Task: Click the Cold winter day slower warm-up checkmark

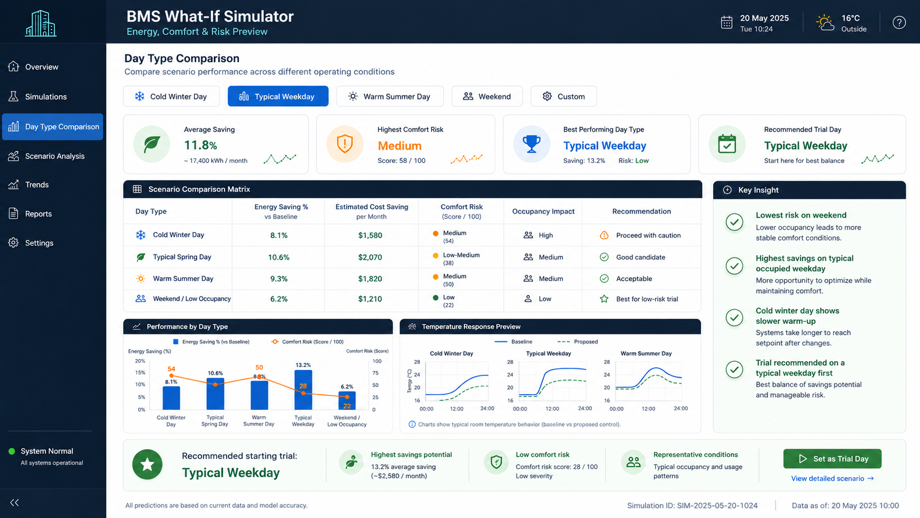Action: pyautogui.click(x=735, y=318)
